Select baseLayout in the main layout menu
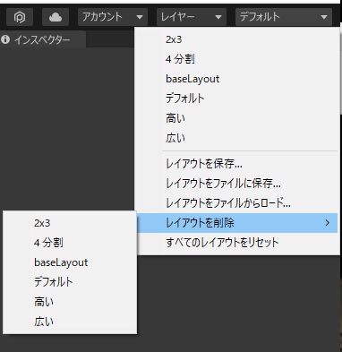This screenshot has width=342, height=352. (237, 79)
